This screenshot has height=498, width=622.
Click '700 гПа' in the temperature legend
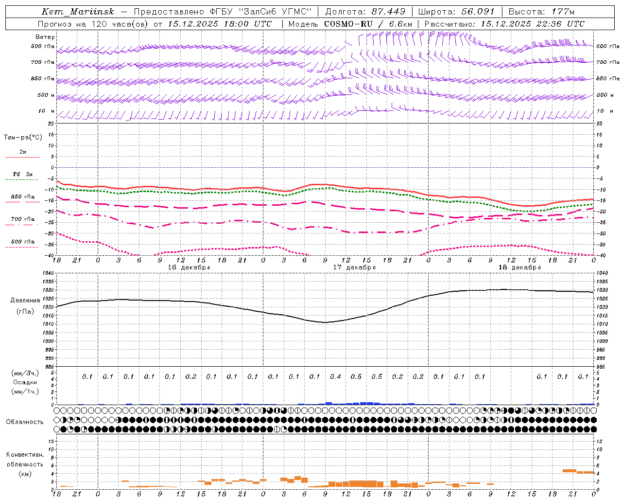[22, 219]
